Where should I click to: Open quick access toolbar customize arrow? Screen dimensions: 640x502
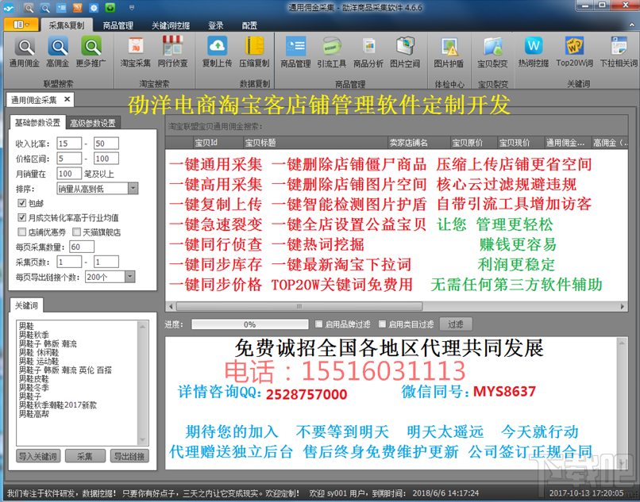click(x=132, y=8)
